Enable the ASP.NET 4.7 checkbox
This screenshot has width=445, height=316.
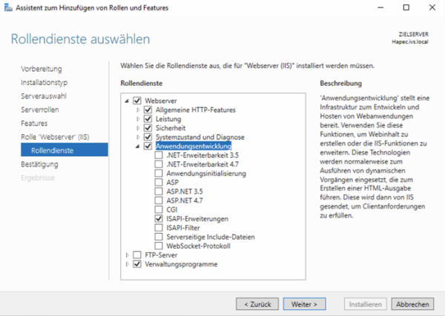click(159, 201)
